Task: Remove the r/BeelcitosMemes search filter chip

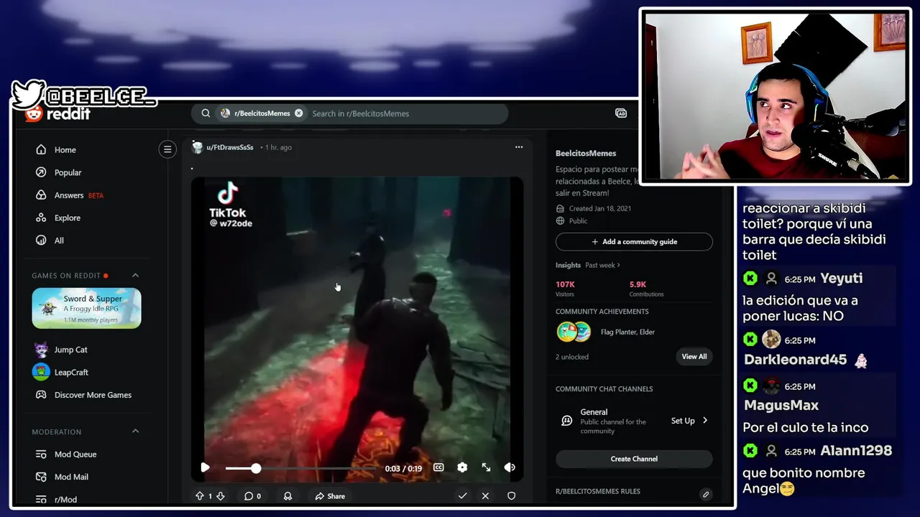Action: (x=299, y=113)
